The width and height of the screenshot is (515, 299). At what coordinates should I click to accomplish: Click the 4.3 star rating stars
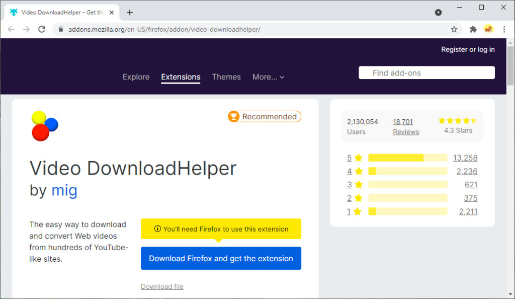pos(458,121)
